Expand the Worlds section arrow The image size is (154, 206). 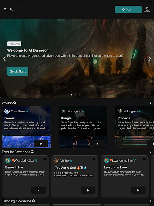click(x=151, y=103)
